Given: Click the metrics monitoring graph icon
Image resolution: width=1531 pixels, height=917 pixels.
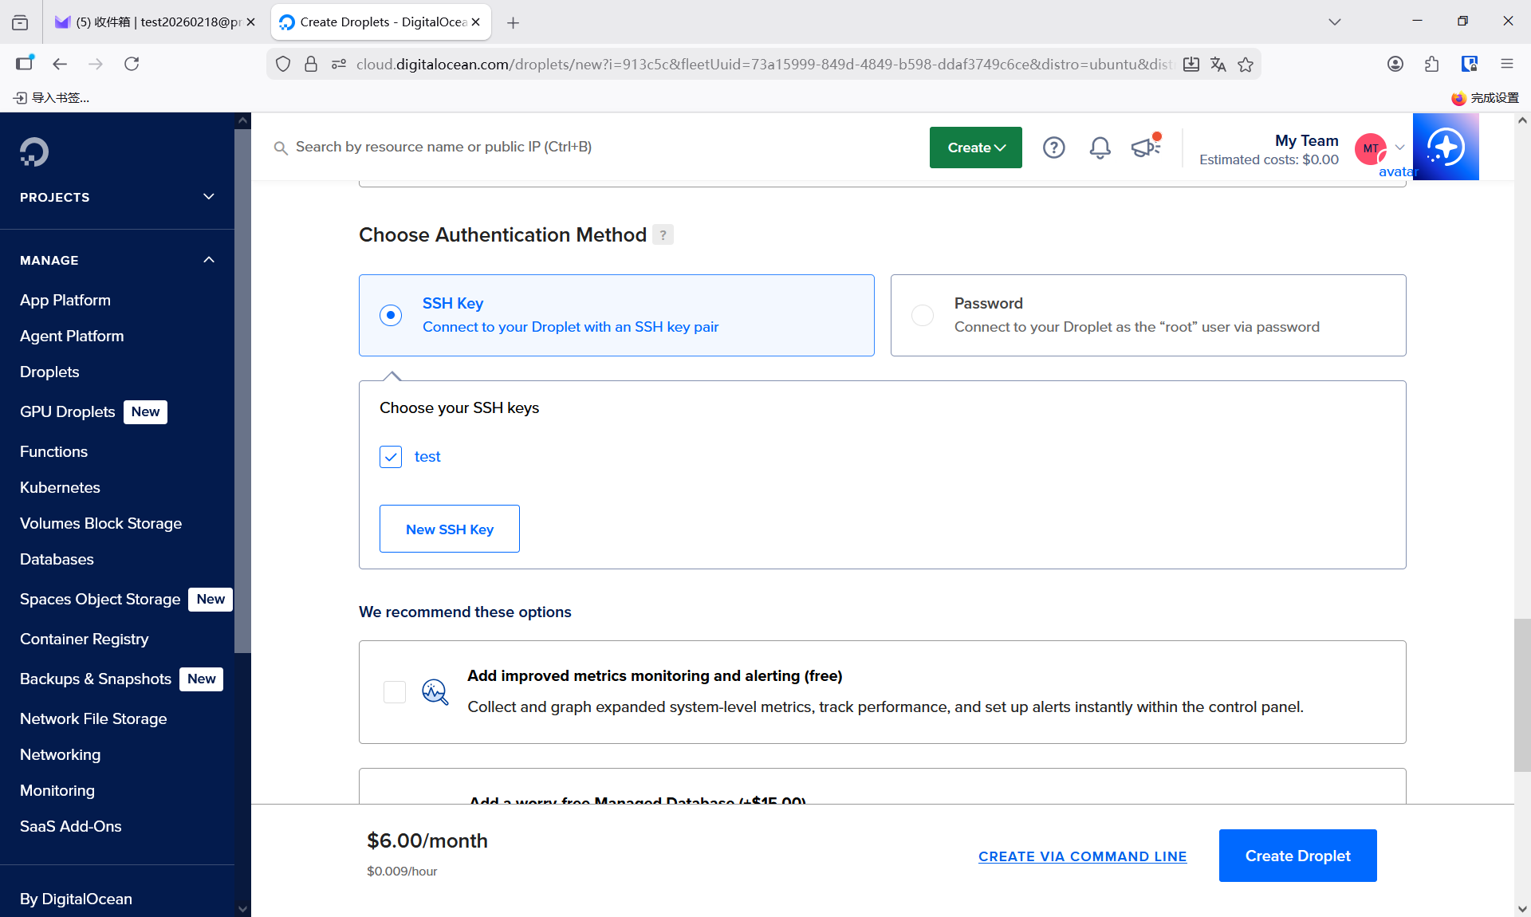Looking at the screenshot, I should click(x=435, y=691).
